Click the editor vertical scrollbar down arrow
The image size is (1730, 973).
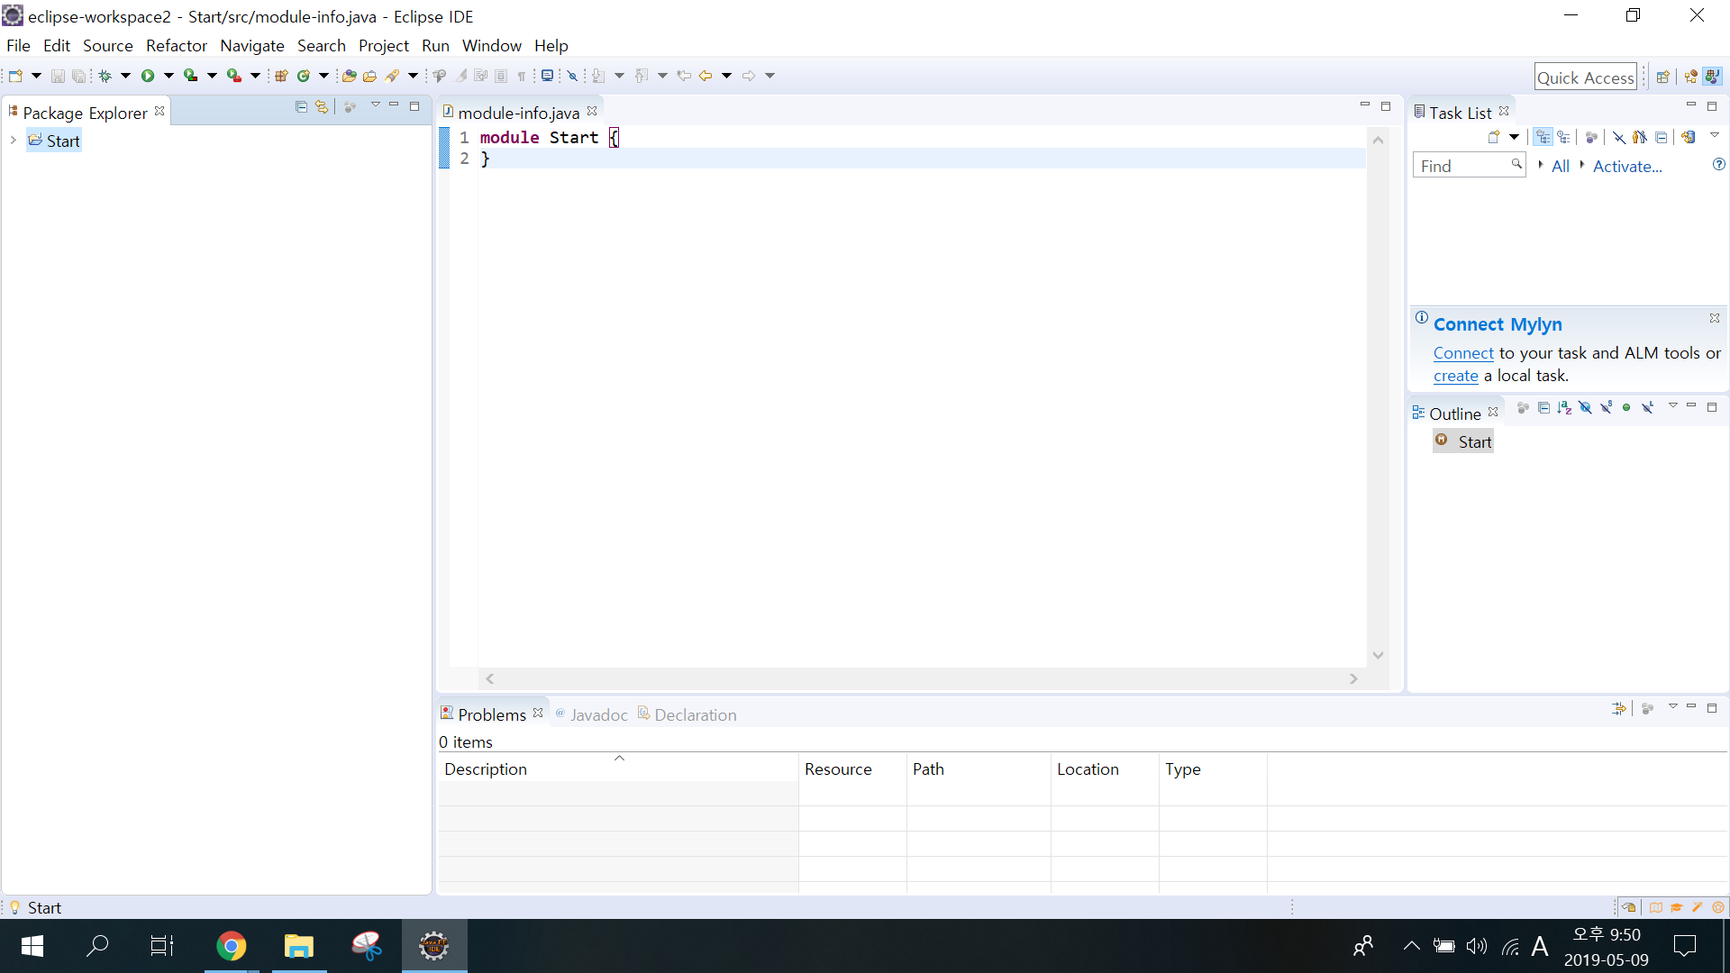click(x=1378, y=655)
